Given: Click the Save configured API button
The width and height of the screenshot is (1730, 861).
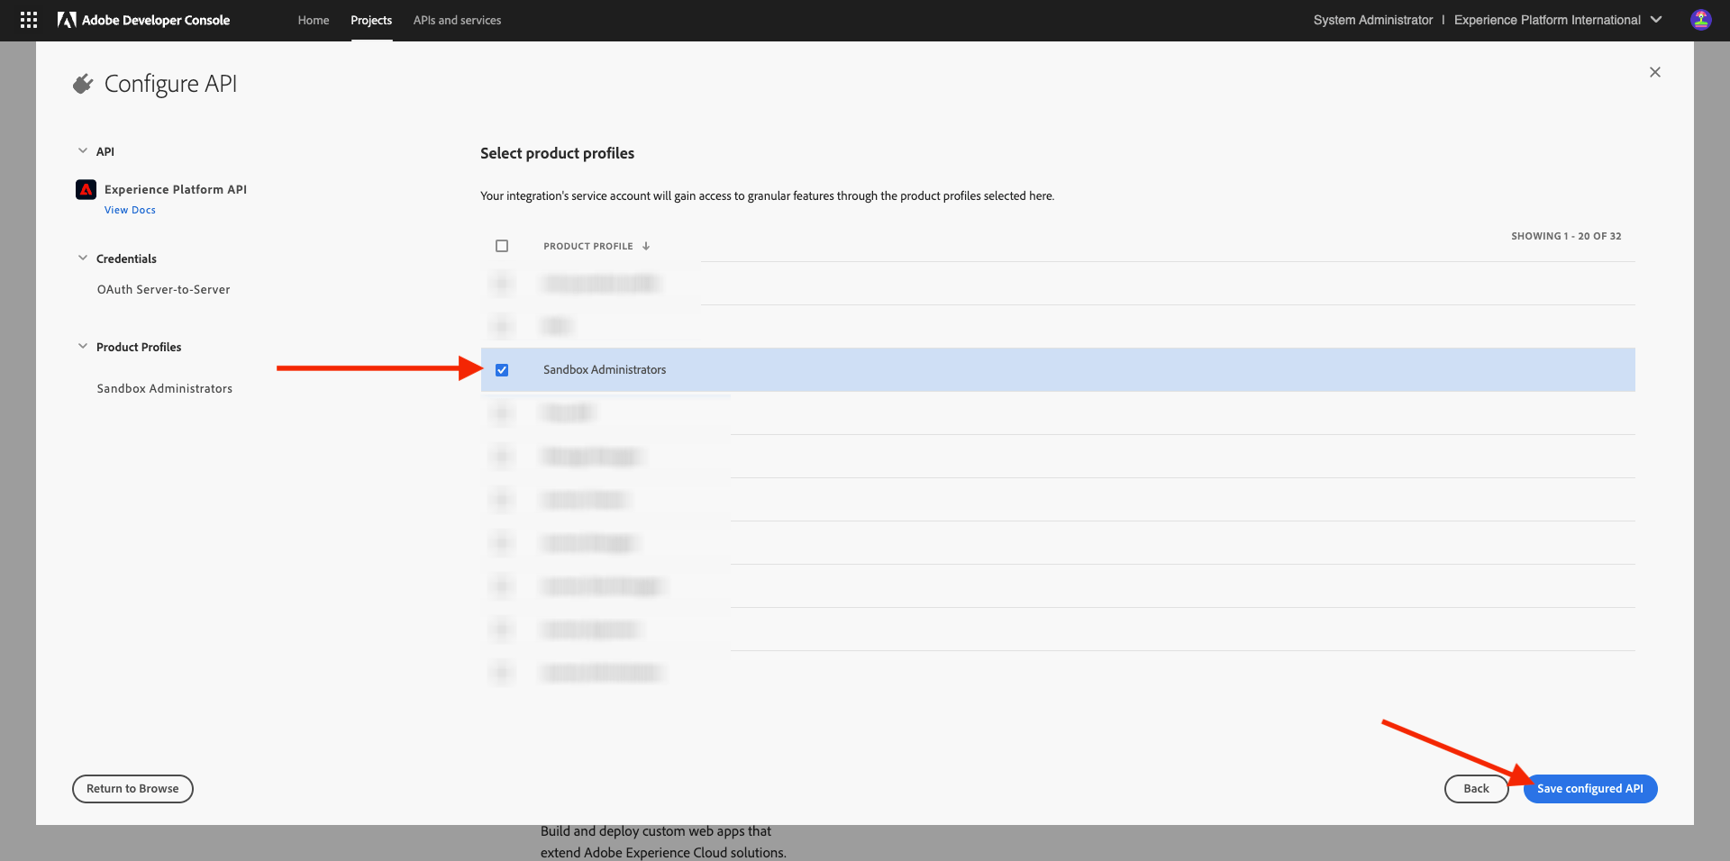Looking at the screenshot, I should click(x=1590, y=788).
